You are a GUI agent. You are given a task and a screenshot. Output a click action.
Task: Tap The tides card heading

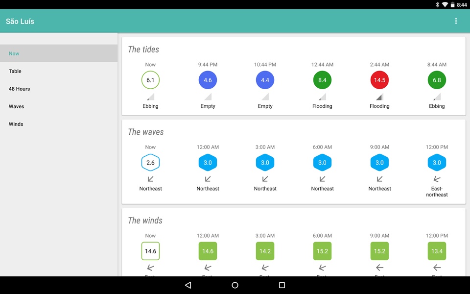(x=143, y=49)
